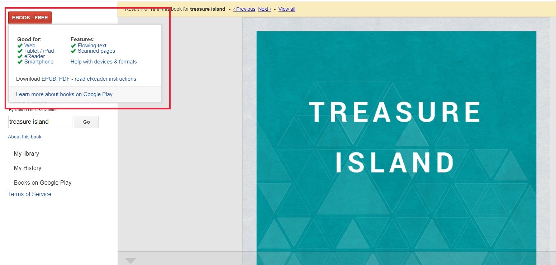Viewport: 556px width, 265px height.
Task: Open My History
Action: click(x=28, y=168)
